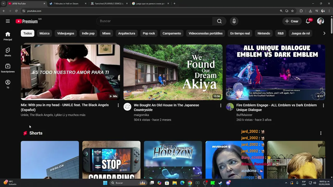Open File Explorer from the taskbar
The width and height of the screenshot is (333, 187).
pyautogui.click(x=175, y=183)
